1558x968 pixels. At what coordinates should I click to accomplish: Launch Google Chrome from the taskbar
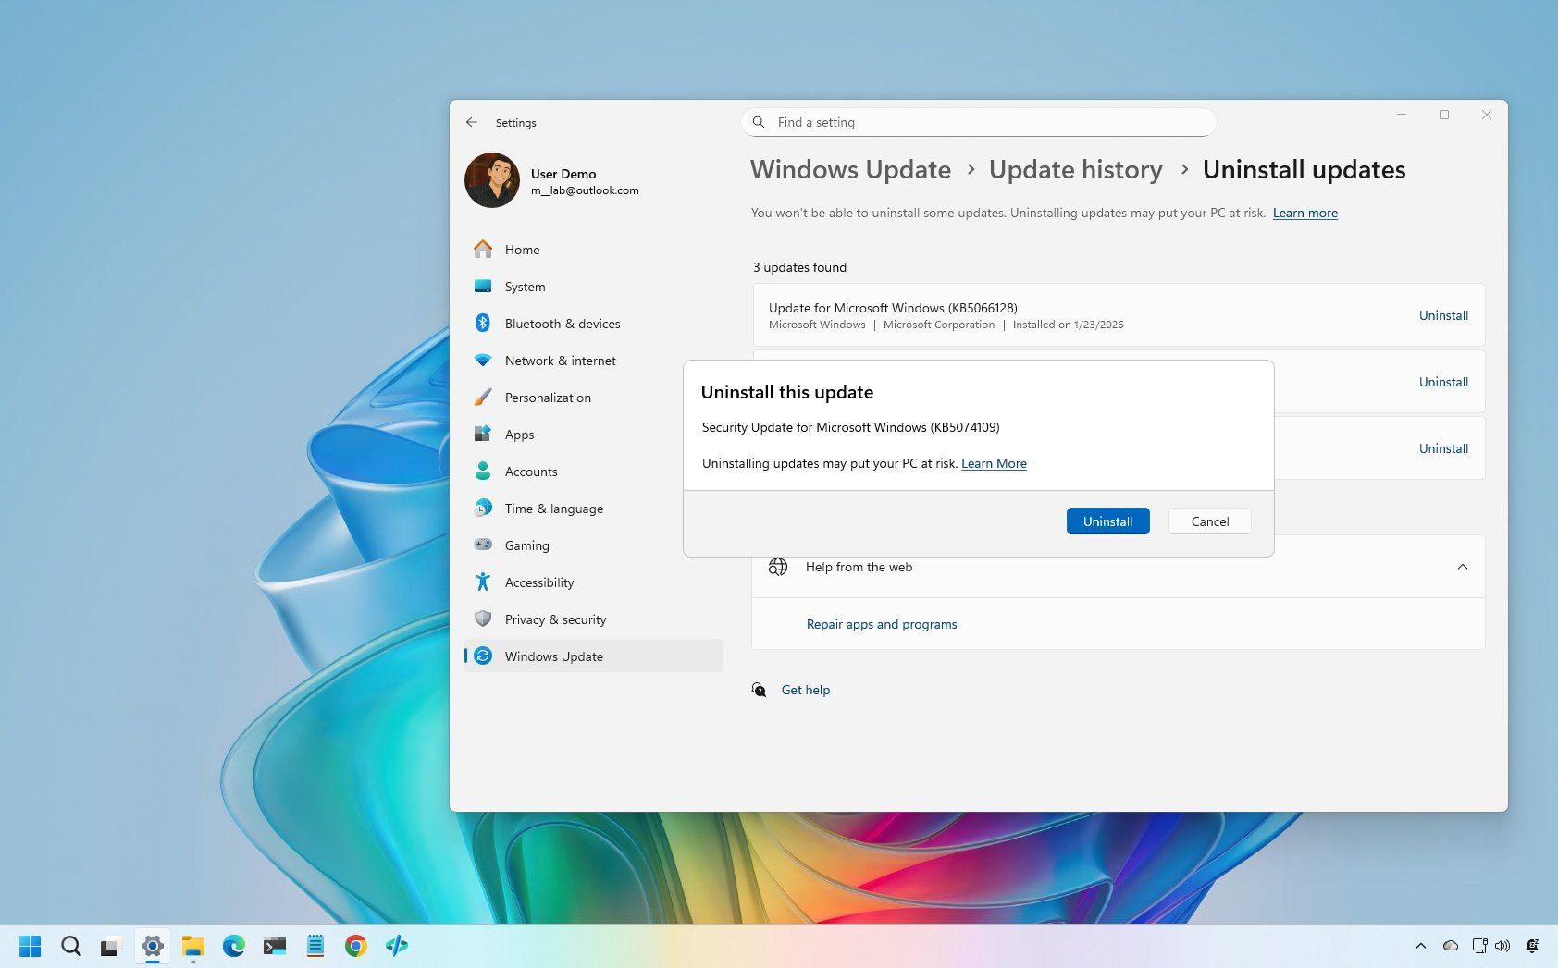tap(355, 946)
